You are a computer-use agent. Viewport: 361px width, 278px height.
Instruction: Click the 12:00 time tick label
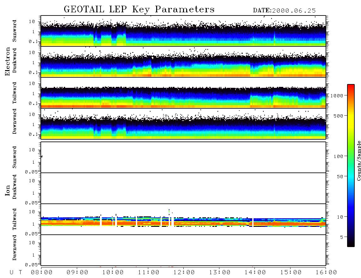tap(184, 273)
